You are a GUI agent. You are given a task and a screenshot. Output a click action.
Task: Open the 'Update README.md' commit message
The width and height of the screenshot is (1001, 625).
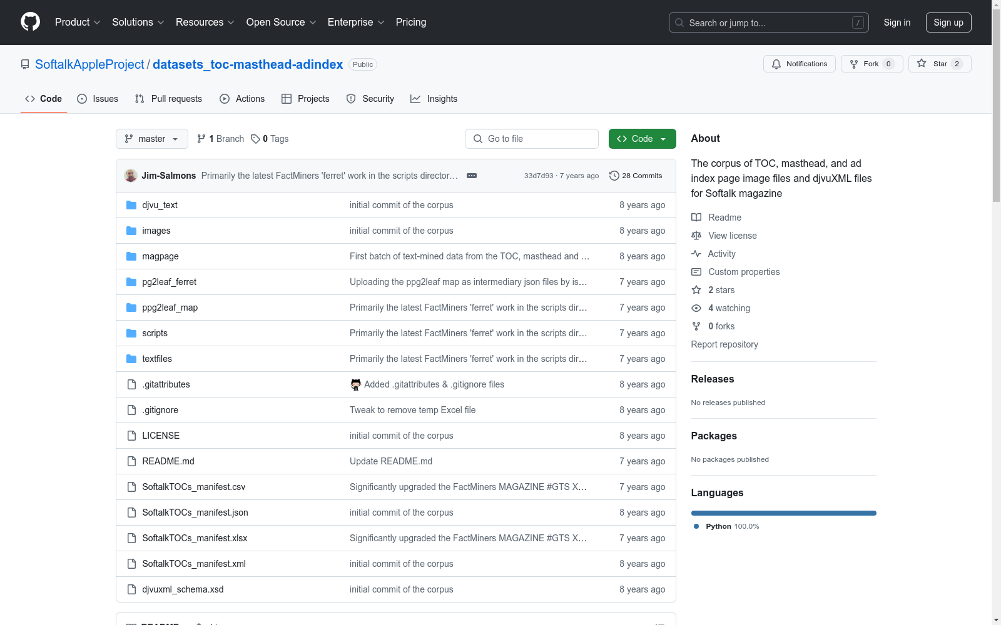[391, 461]
